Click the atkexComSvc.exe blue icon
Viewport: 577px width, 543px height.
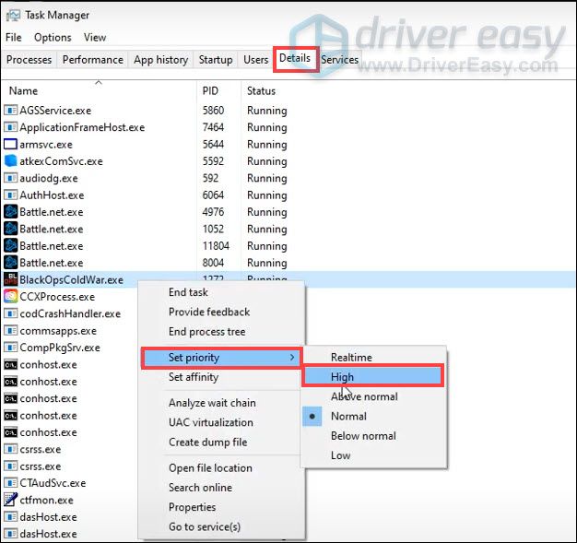tap(11, 161)
